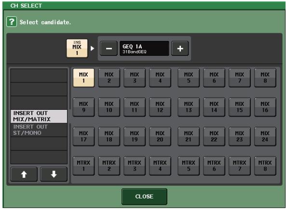This screenshot has width=286, height=209.
Task: Click the help question mark icon
Action: coord(12,22)
